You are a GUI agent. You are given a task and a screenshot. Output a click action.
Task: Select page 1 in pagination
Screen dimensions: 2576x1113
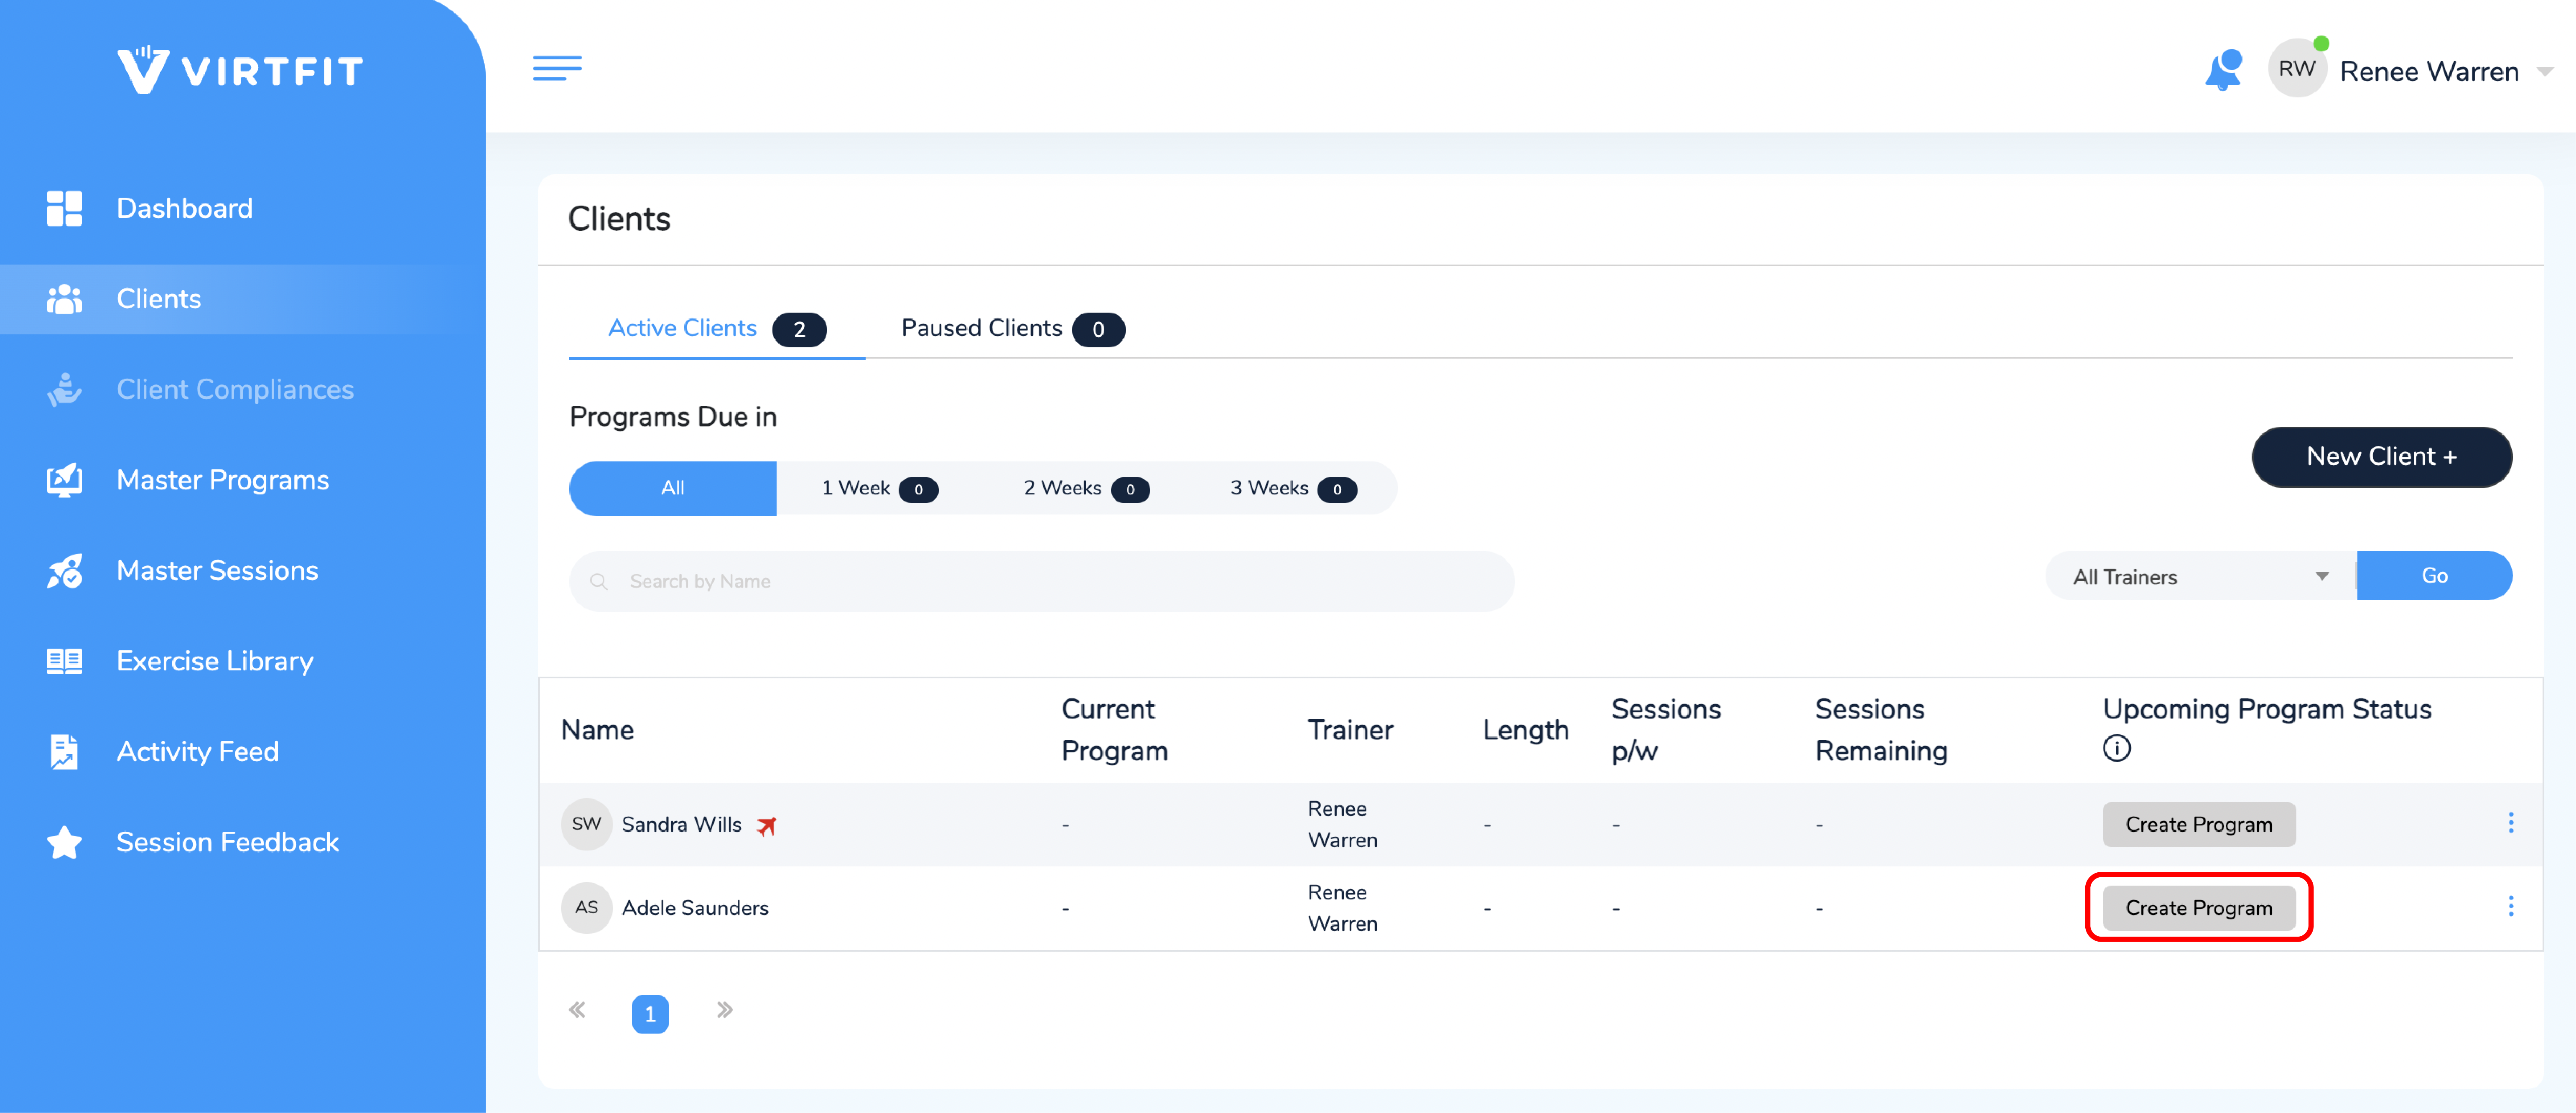point(650,1014)
